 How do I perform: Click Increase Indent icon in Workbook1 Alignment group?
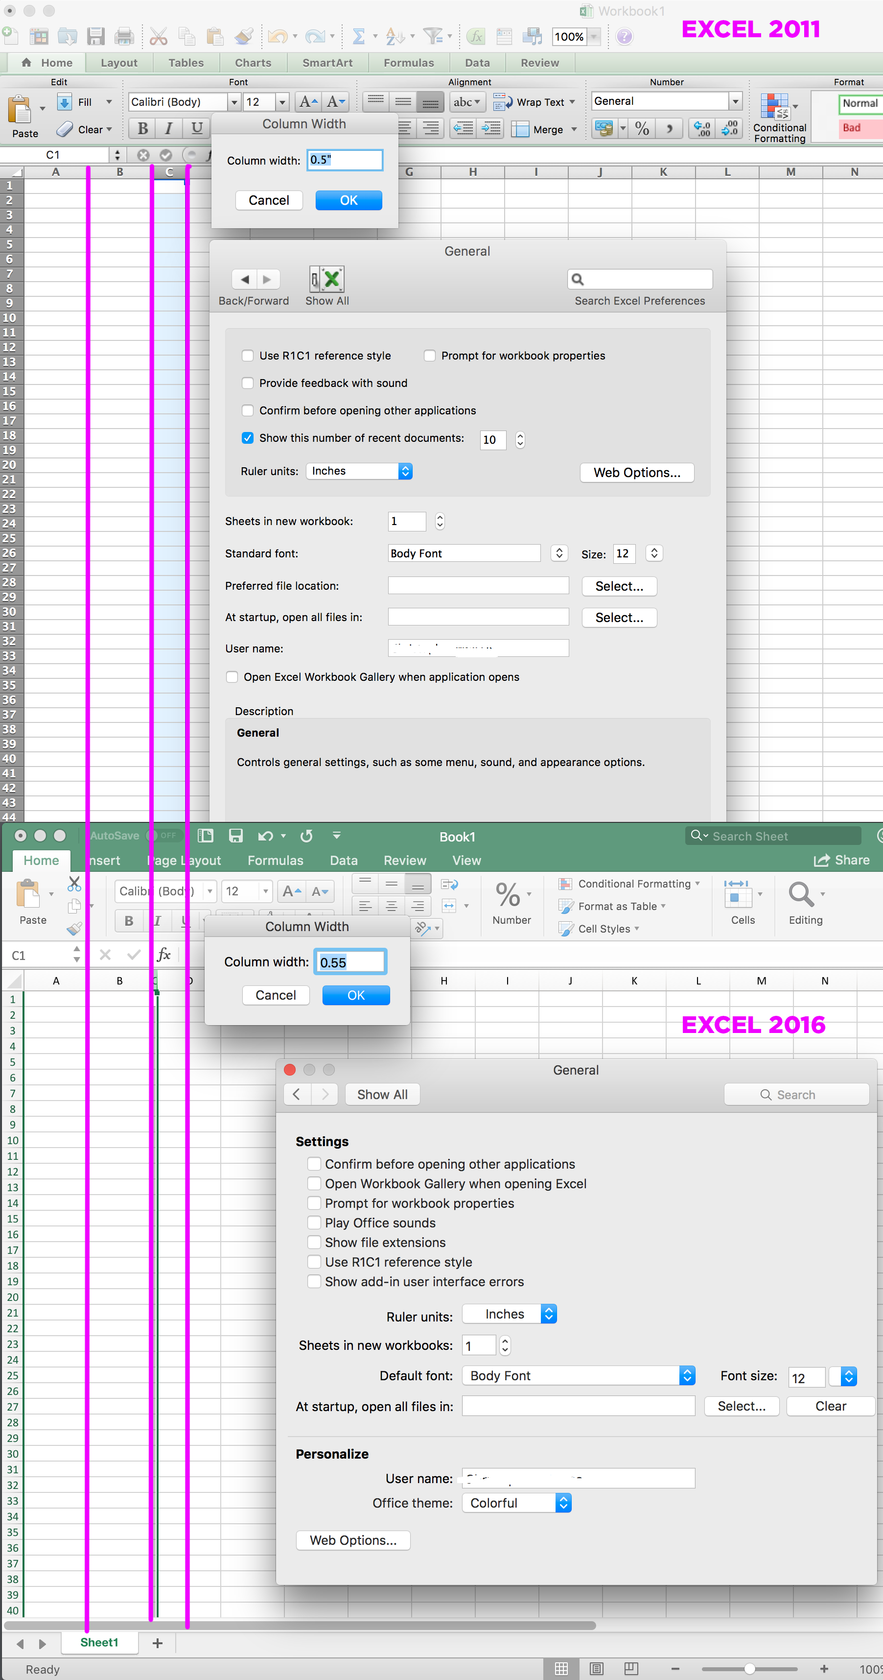tap(490, 128)
